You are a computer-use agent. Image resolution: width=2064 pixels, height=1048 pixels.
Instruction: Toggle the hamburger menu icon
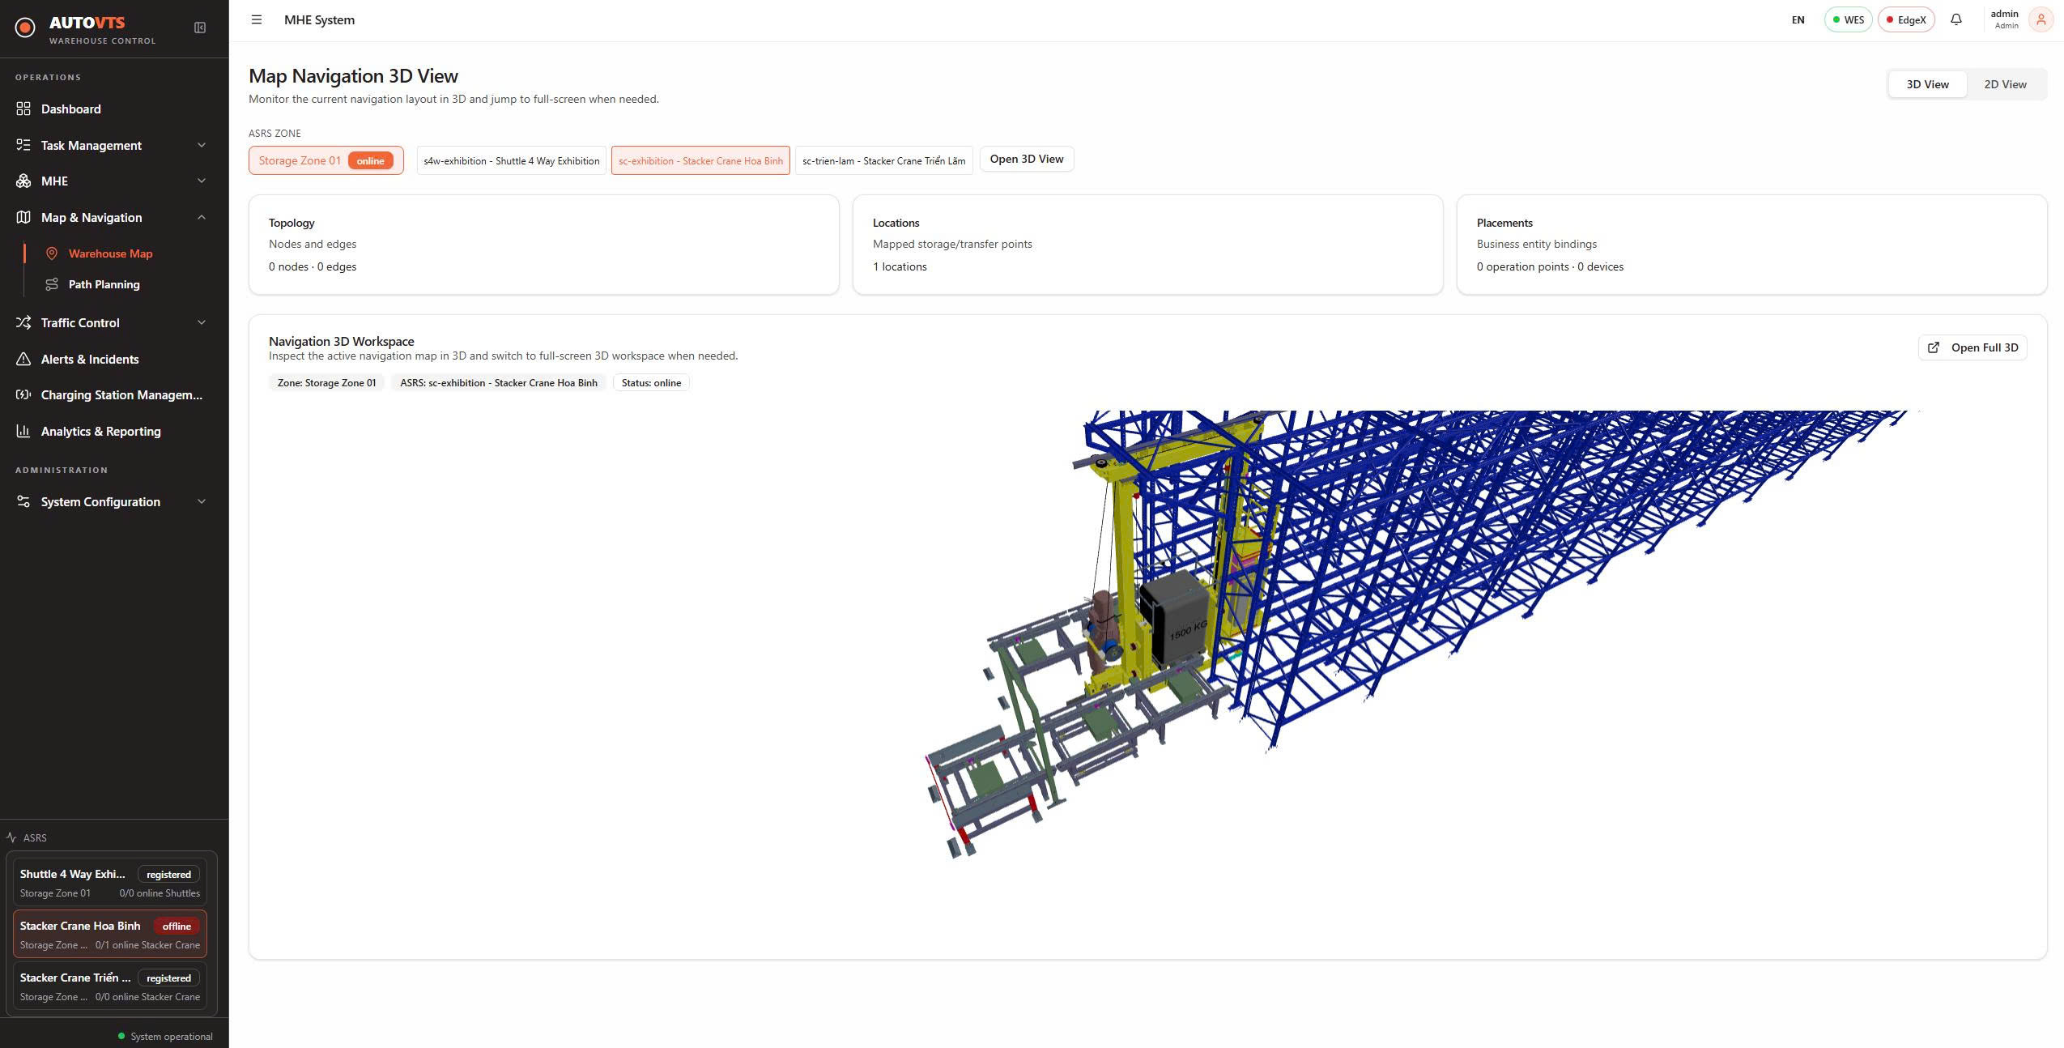(257, 19)
